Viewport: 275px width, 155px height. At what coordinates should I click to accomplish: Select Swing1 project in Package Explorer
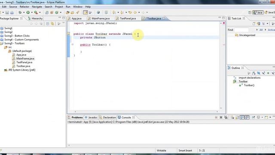click(x=8, y=28)
